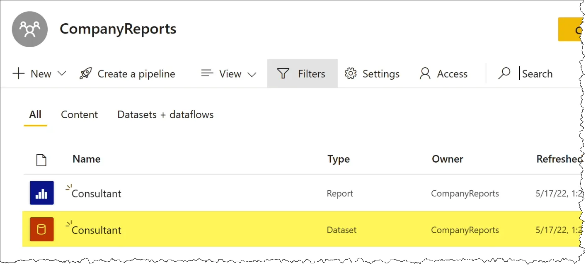Select the All tab
The width and height of the screenshot is (586, 265).
tap(35, 115)
